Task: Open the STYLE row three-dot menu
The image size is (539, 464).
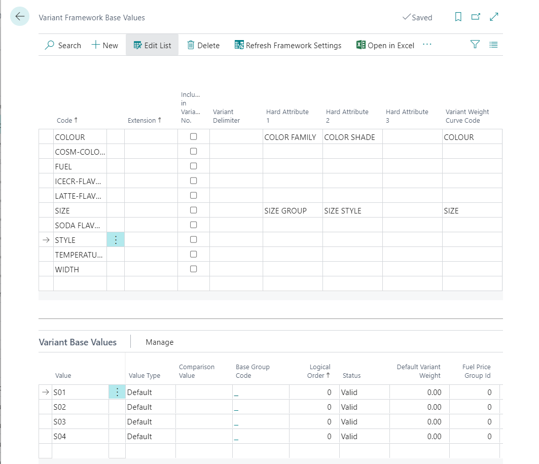Action: [116, 240]
